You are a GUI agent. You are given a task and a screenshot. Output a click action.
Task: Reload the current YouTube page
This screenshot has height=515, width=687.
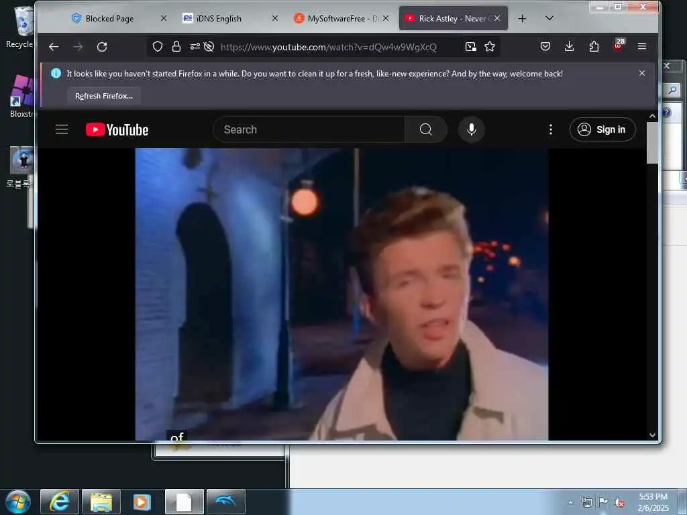click(102, 47)
